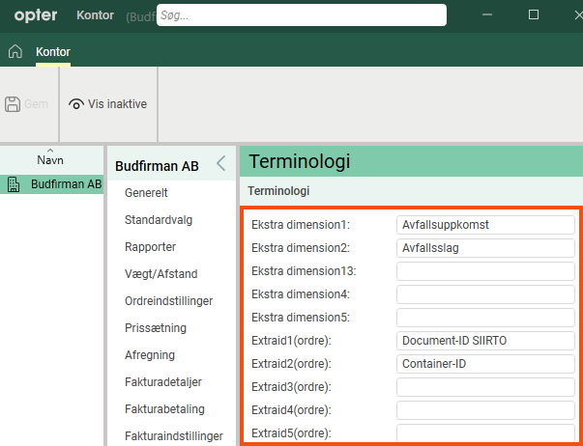Sort list by Navn column header
Screen dimensions: 583x446
(50, 159)
